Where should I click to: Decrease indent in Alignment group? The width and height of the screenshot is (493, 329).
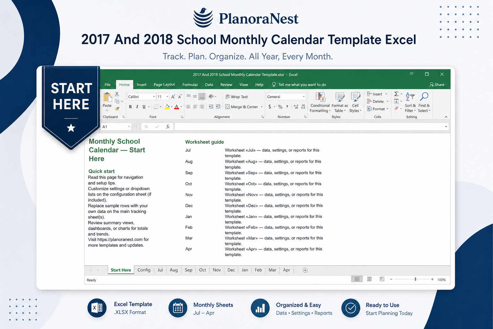pos(211,107)
